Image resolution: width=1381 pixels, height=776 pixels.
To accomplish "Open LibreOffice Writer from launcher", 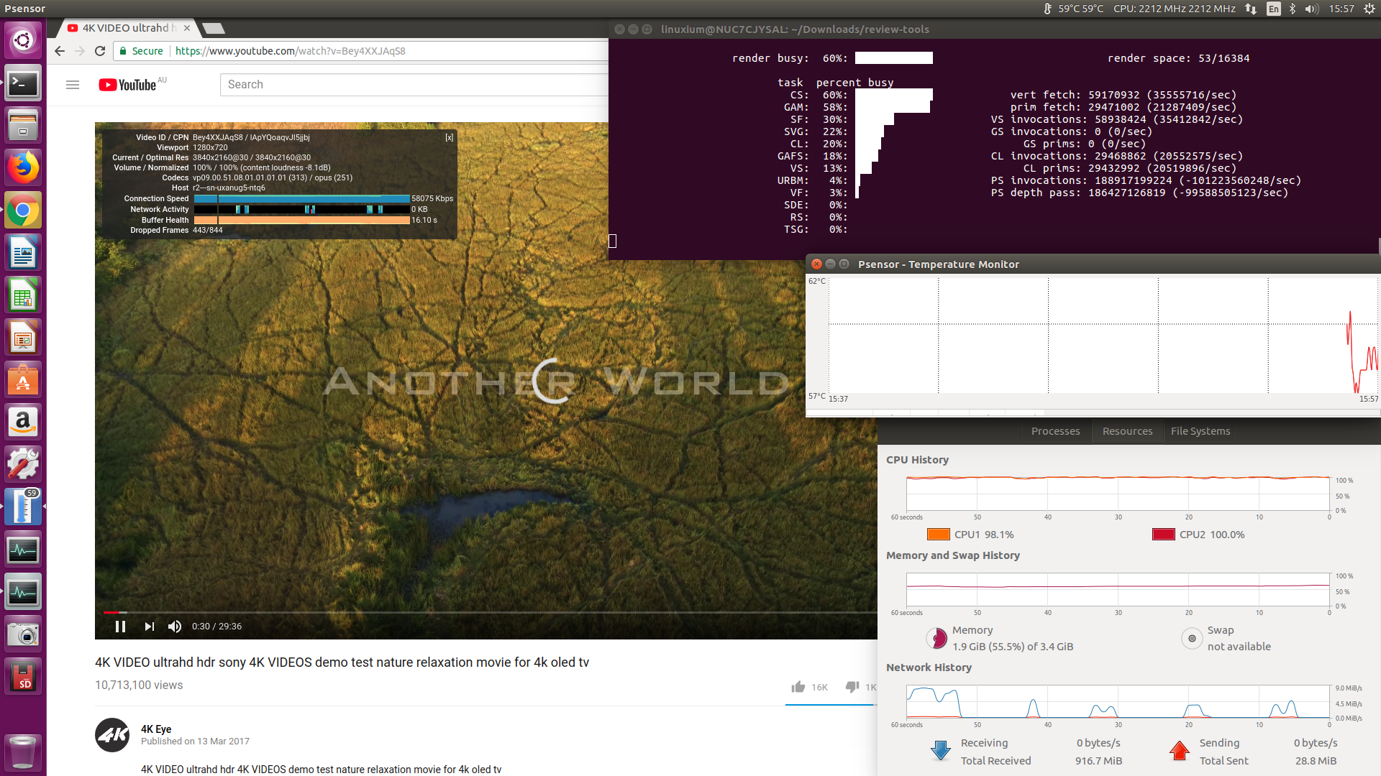I will (23, 253).
